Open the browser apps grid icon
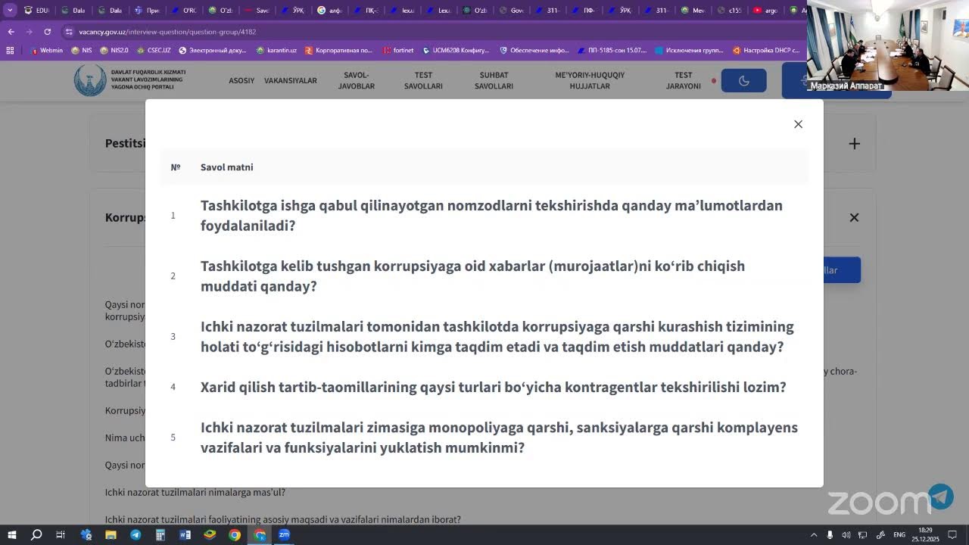 coord(10,50)
